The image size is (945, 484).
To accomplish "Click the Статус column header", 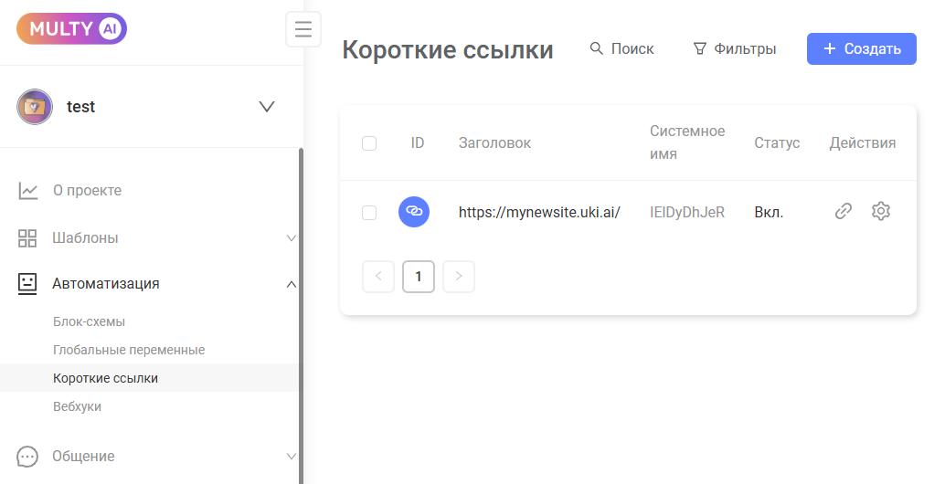I will click(777, 143).
